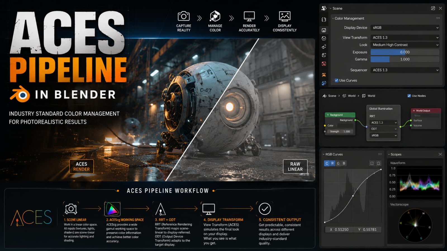Click the last World breadcrumb item

pyautogui.click(x=371, y=96)
